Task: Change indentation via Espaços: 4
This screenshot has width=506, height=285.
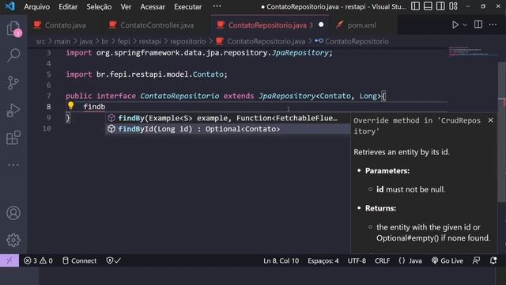Action: click(x=323, y=260)
